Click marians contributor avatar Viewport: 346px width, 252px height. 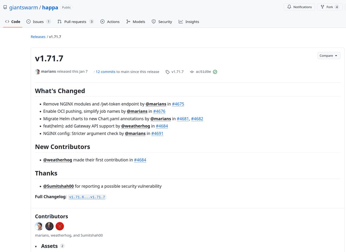[39, 226]
